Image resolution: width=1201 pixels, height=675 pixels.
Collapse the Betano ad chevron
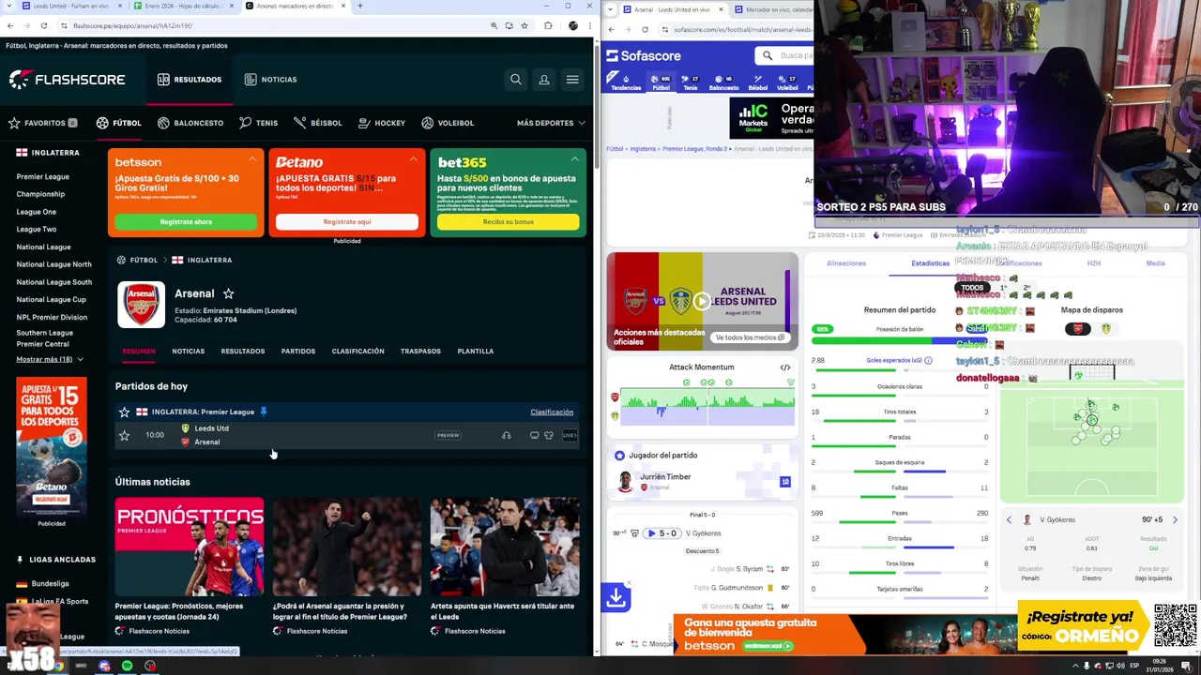click(413, 159)
